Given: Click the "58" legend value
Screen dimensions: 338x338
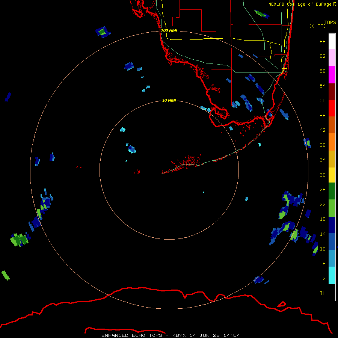Looking at the screenshot, I should point(323,71).
